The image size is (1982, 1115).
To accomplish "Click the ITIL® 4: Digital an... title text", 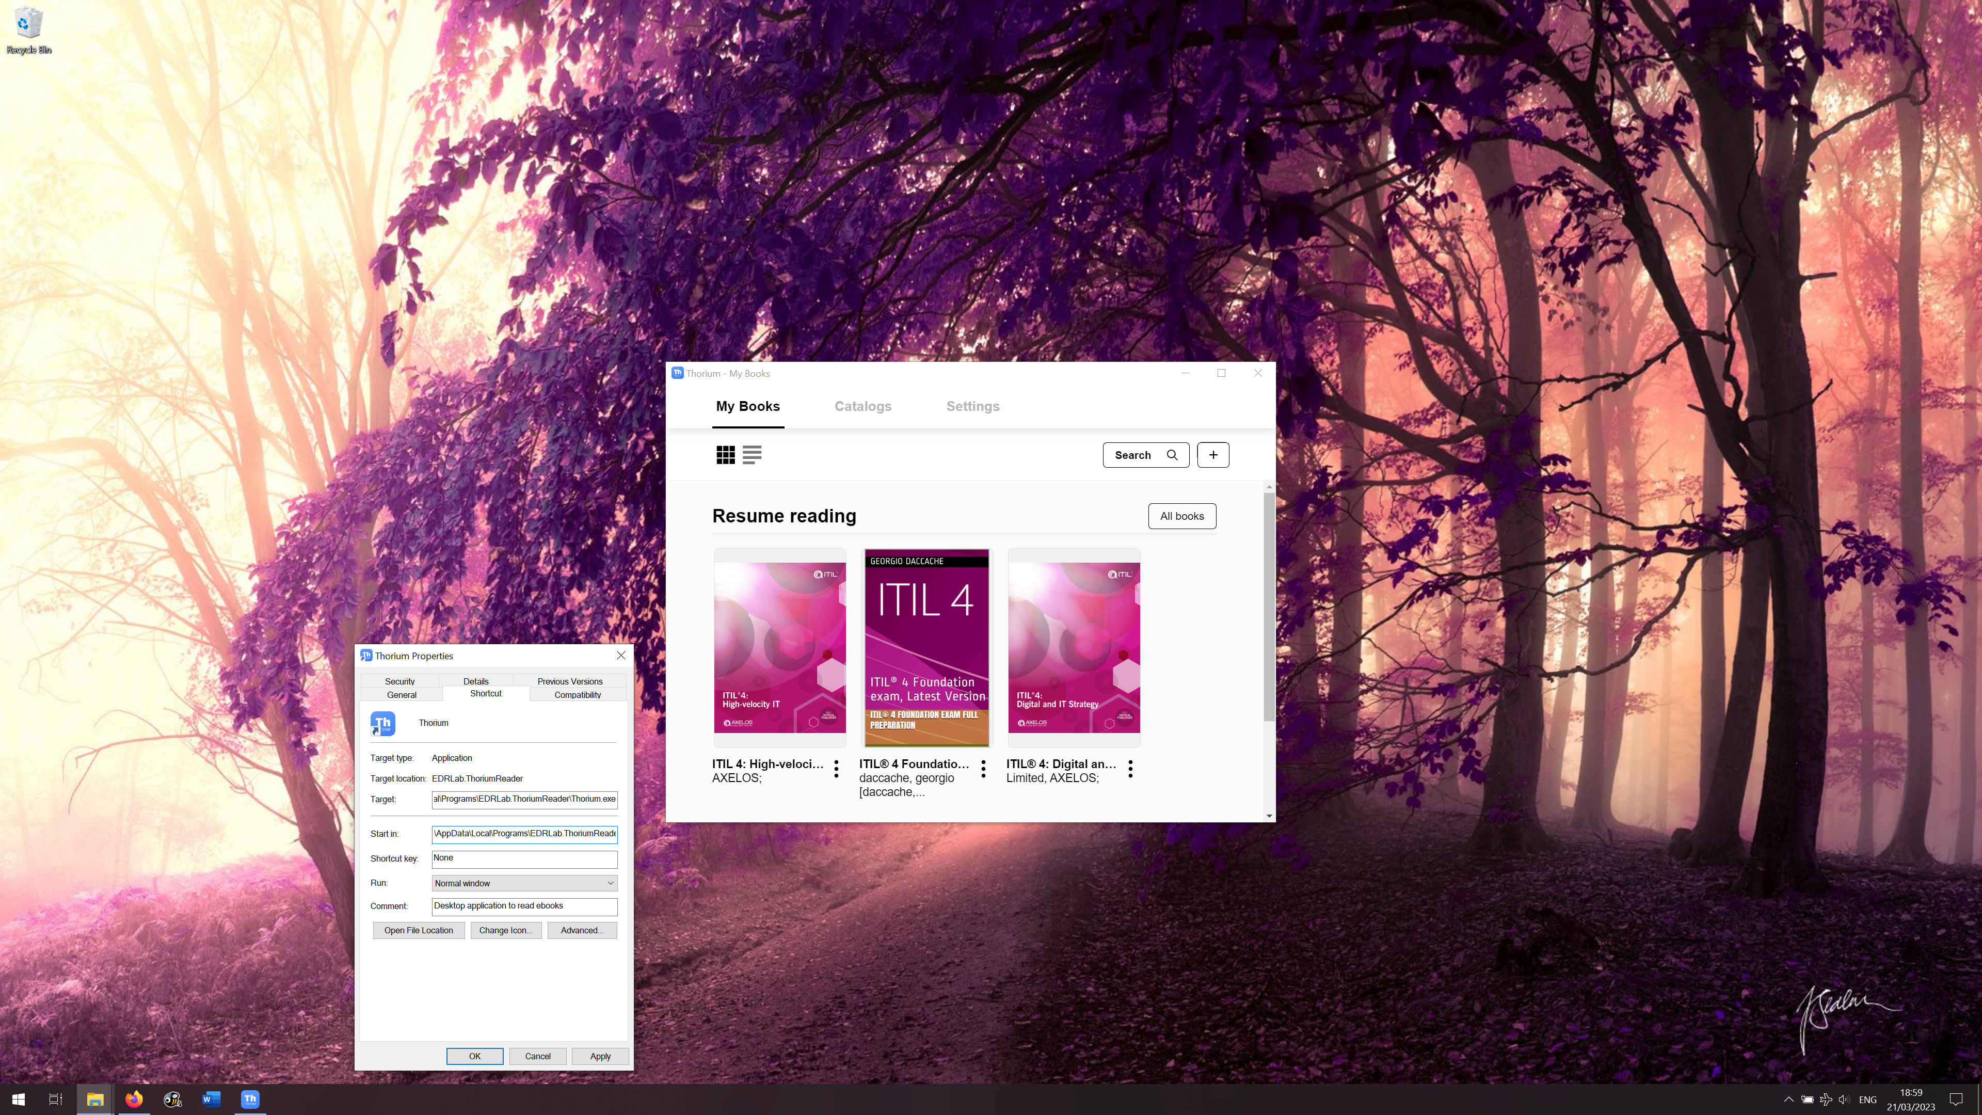I will (1061, 764).
